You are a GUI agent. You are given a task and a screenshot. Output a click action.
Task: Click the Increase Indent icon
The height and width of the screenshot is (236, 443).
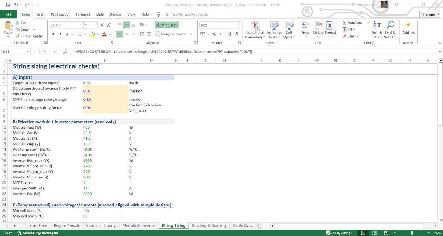click(x=150, y=34)
